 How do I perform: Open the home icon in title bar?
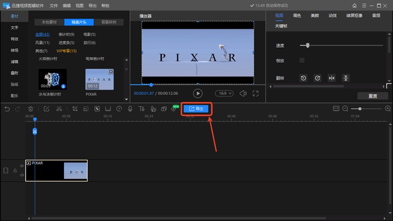pos(354,6)
